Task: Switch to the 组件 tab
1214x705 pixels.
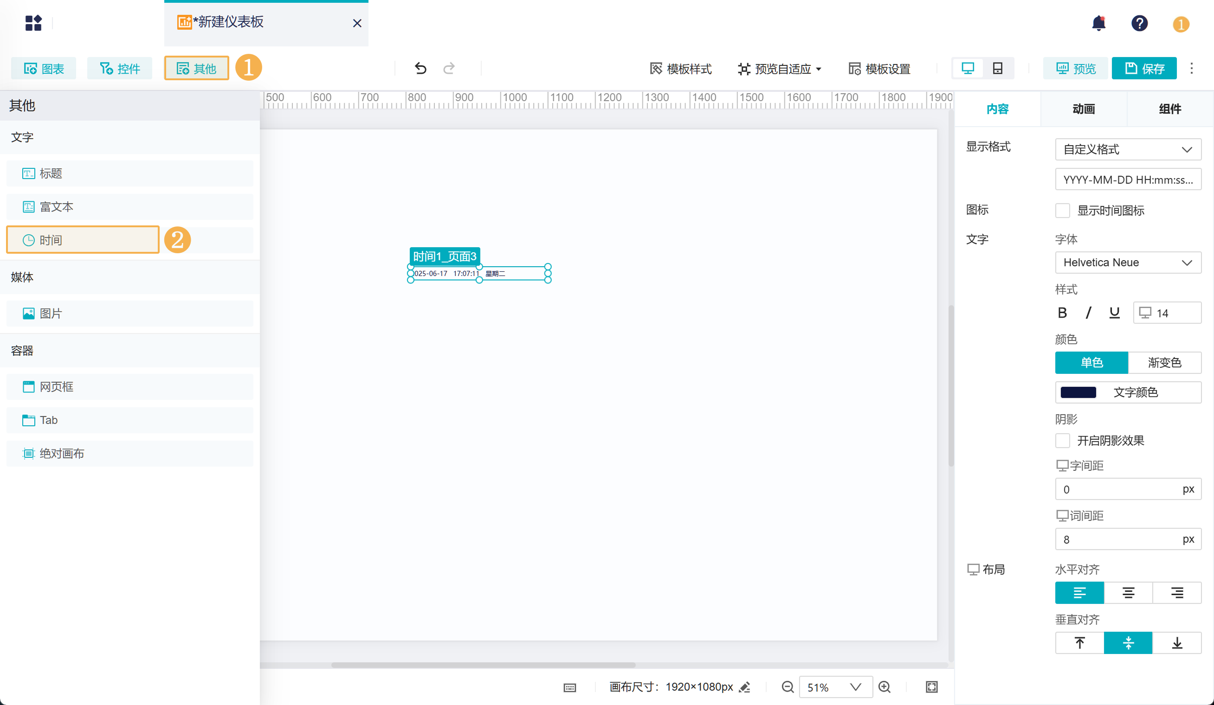Action: [x=1169, y=109]
